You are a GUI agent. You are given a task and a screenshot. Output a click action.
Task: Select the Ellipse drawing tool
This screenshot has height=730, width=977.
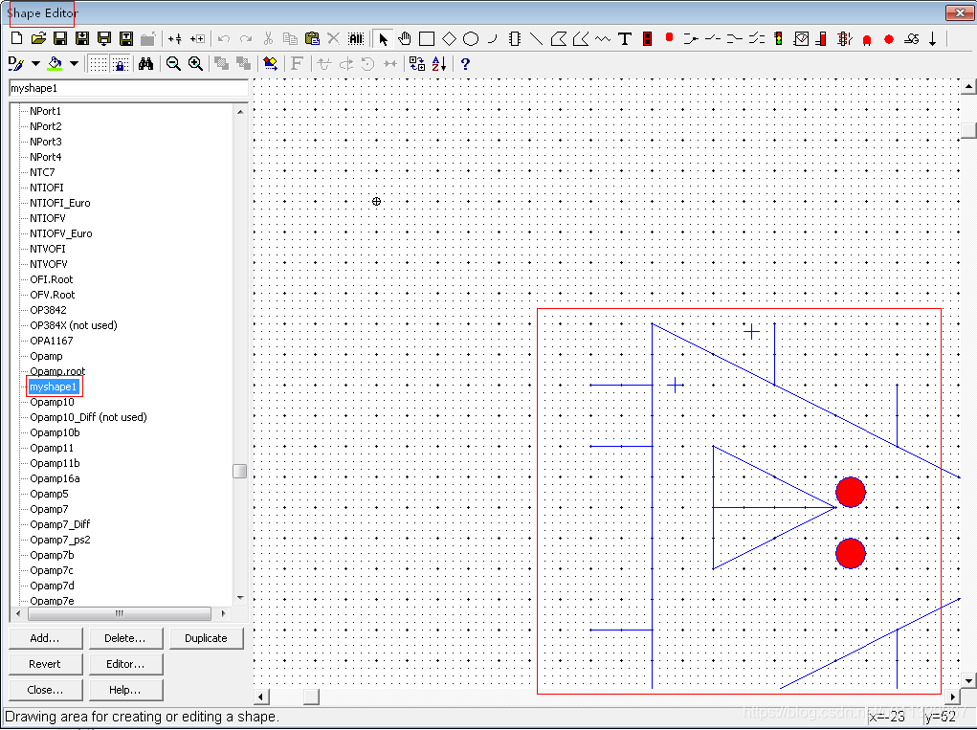[471, 38]
